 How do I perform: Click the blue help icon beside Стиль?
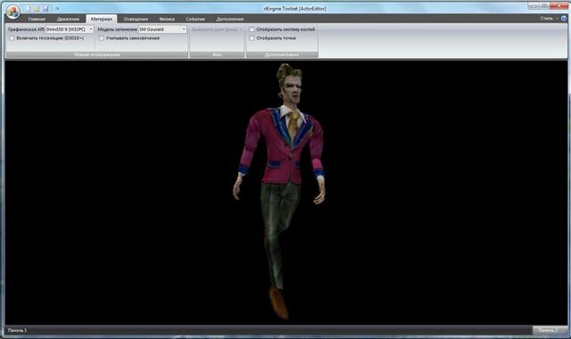564,18
